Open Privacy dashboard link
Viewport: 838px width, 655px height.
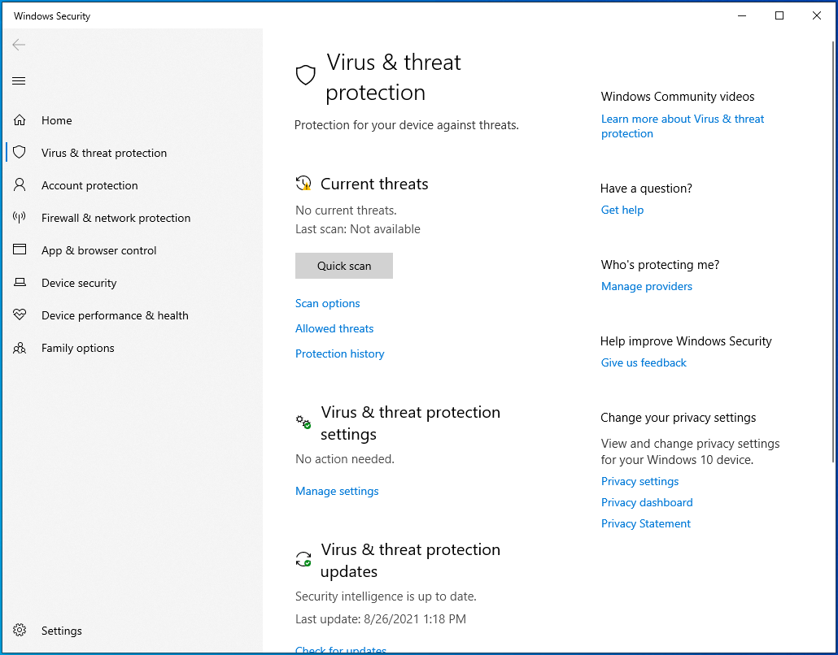[647, 502]
